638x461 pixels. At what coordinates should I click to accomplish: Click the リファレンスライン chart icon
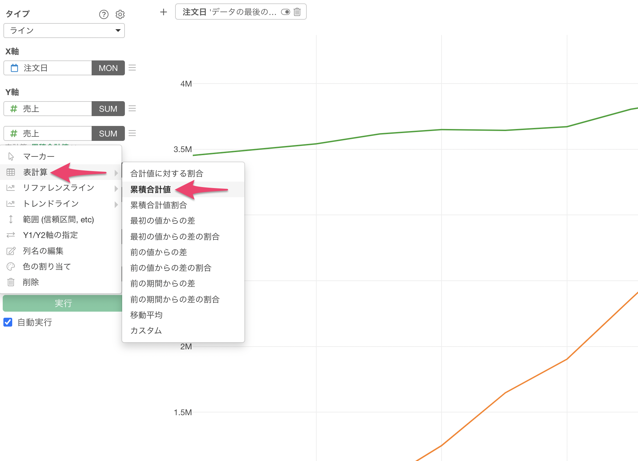(11, 188)
